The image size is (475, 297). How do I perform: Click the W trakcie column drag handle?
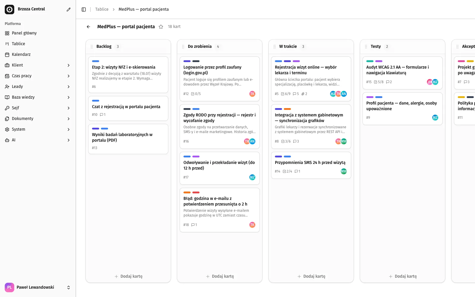tap(275, 47)
